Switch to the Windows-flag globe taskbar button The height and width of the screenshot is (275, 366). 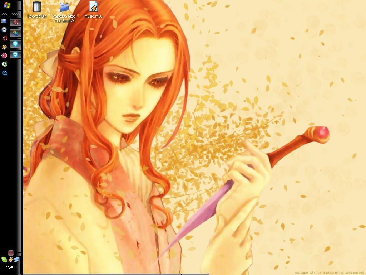pos(16,33)
